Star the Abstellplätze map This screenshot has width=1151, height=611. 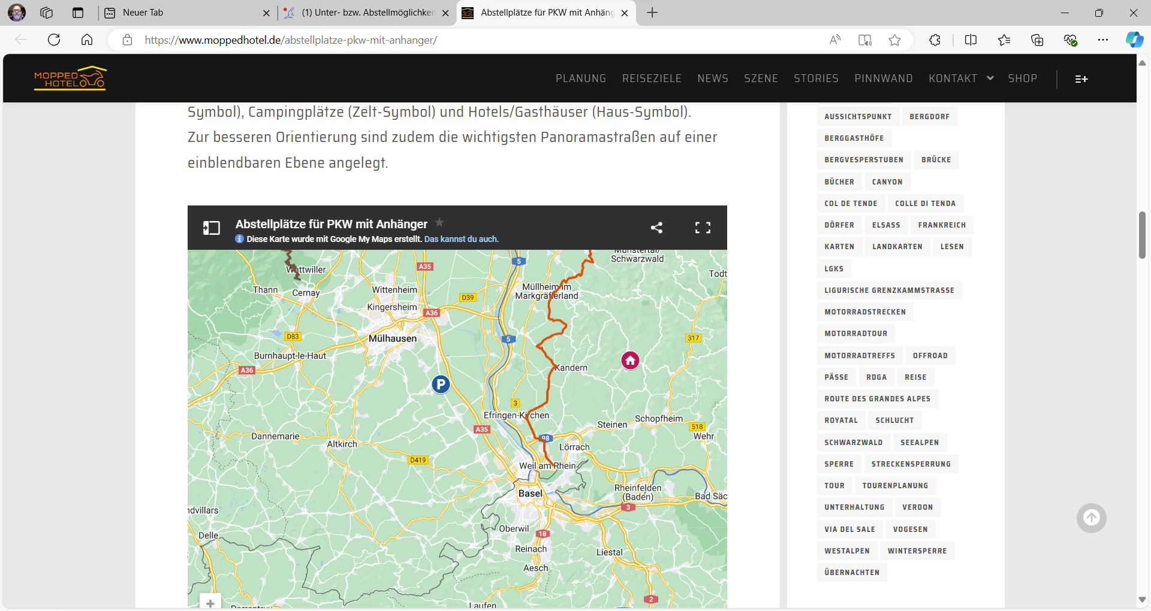click(x=439, y=222)
